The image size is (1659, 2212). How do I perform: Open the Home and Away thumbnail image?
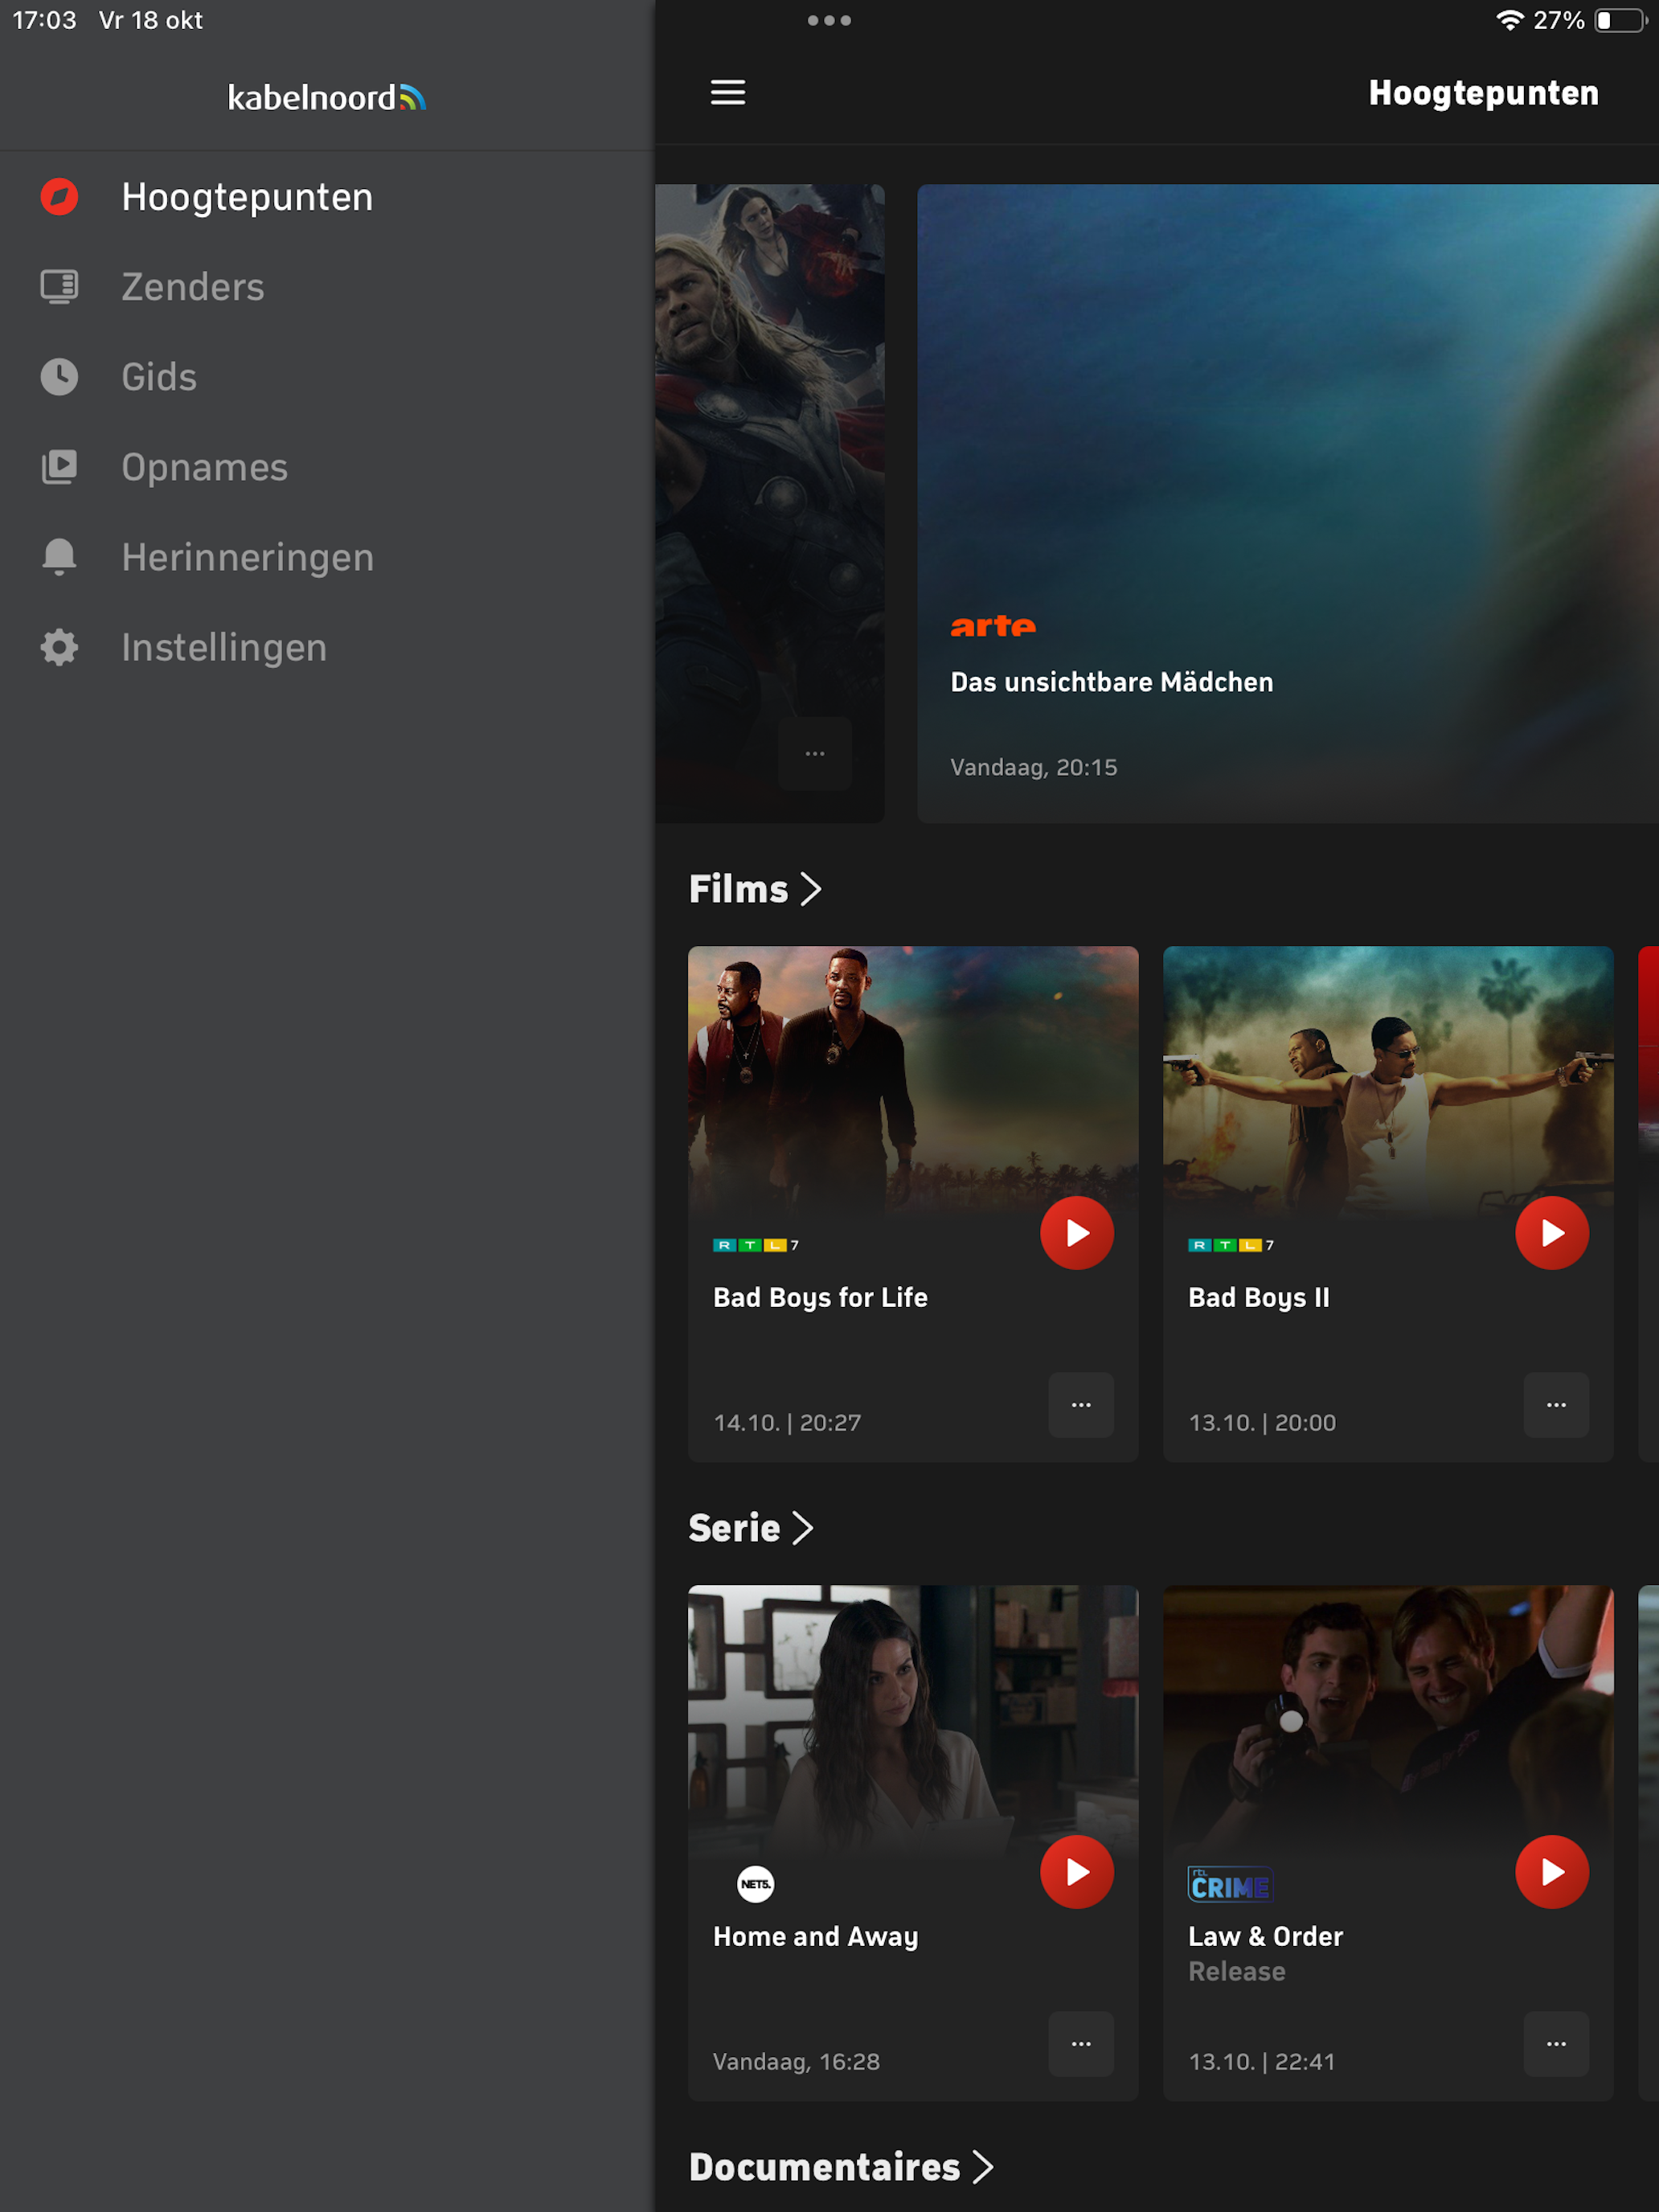[x=913, y=1719]
